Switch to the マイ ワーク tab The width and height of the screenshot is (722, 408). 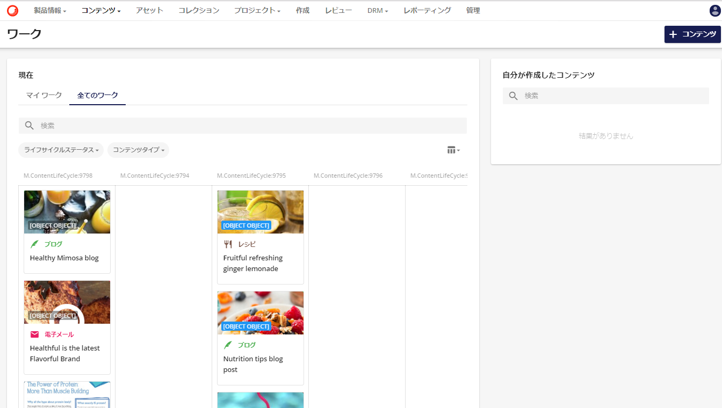(x=44, y=95)
